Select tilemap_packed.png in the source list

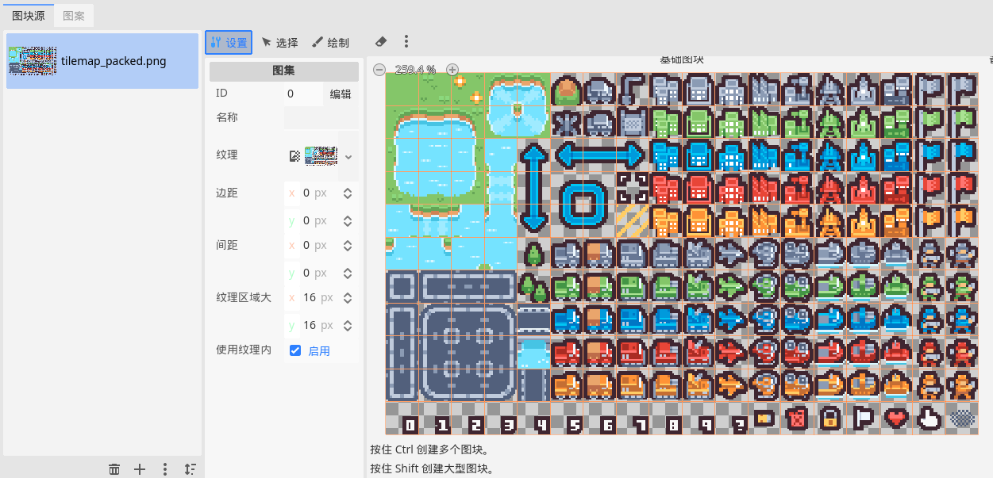point(102,61)
